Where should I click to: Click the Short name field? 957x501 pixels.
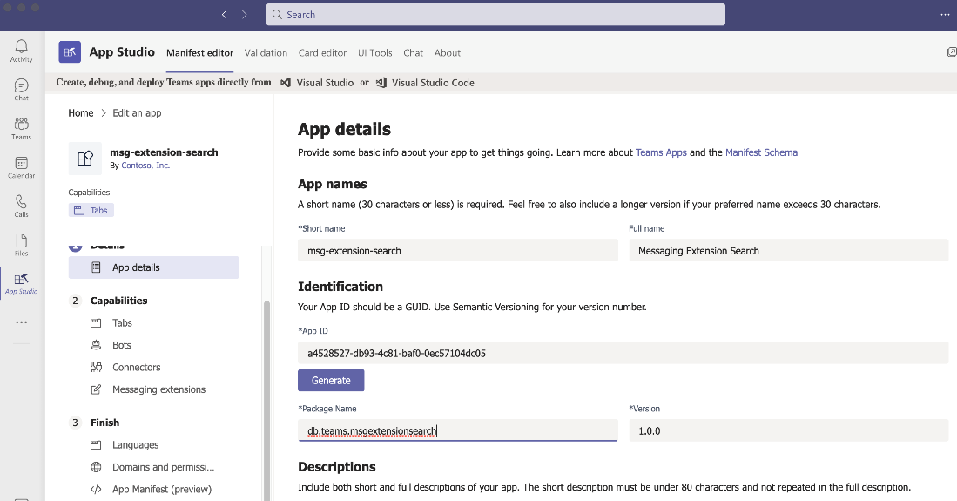point(458,251)
